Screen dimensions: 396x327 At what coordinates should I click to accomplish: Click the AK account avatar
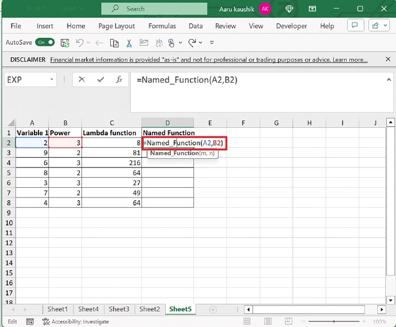pyautogui.click(x=265, y=9)
